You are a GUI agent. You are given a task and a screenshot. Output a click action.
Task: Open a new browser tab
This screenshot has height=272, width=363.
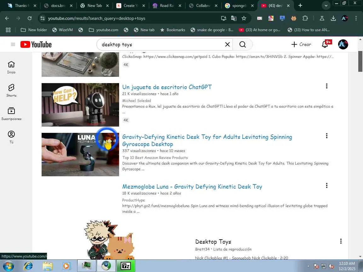coord(300,6)
